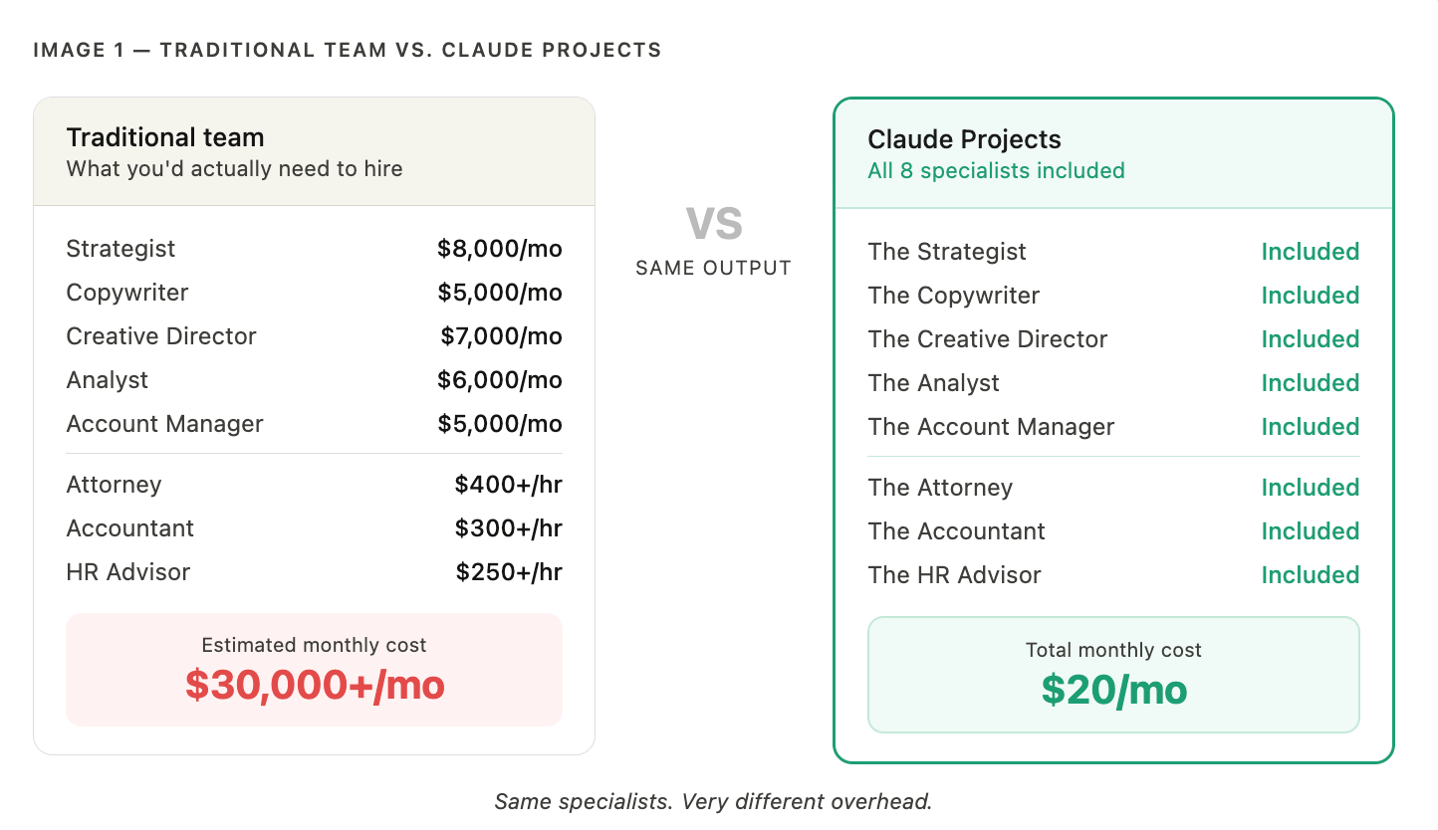
Task: Select the Copywriter $5,000/mo price
Action: coord(500,293)
